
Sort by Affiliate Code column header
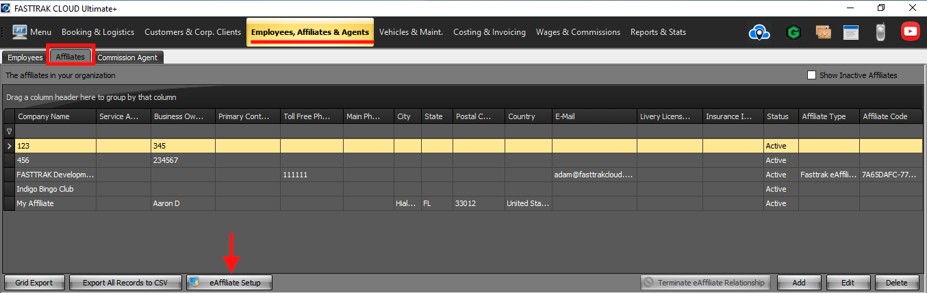click(x=891, y=116)
